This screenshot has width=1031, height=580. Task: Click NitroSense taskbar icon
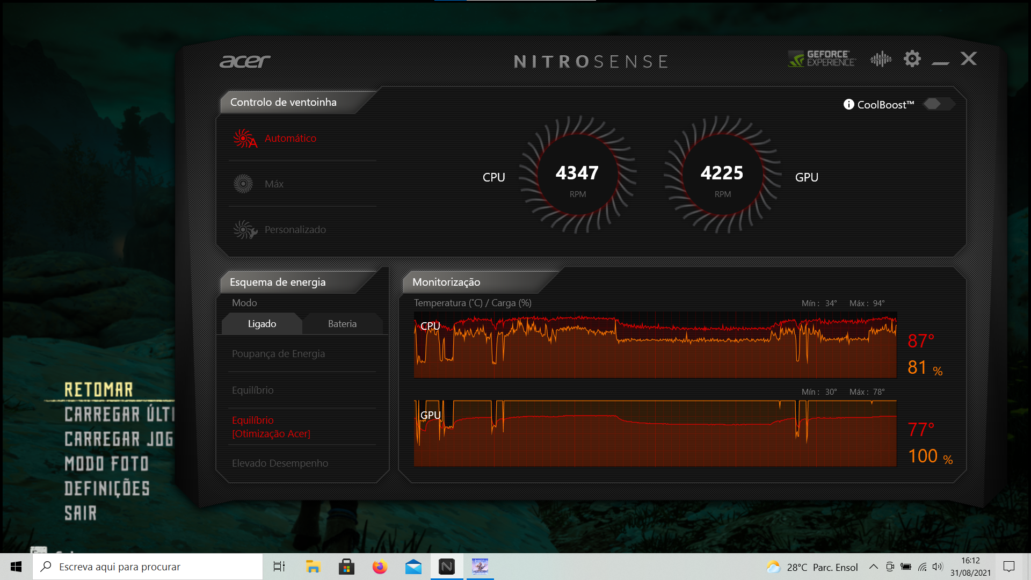[447, 567]
